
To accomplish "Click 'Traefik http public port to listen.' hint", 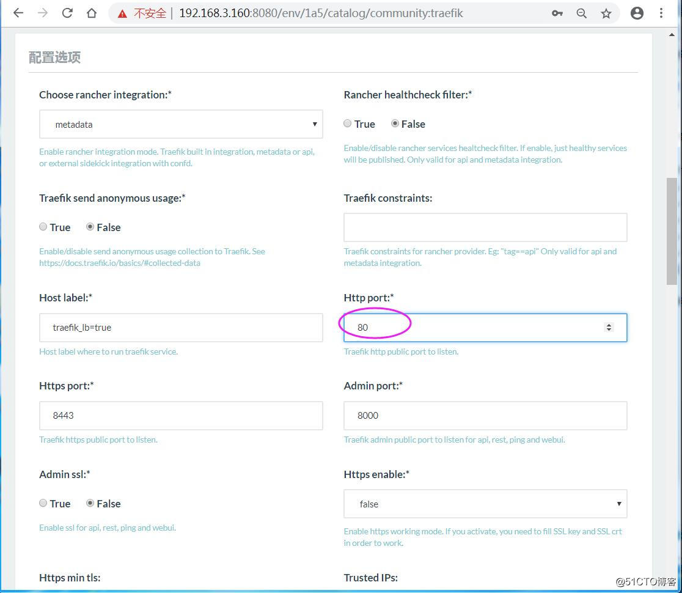I will pos(401,352).
